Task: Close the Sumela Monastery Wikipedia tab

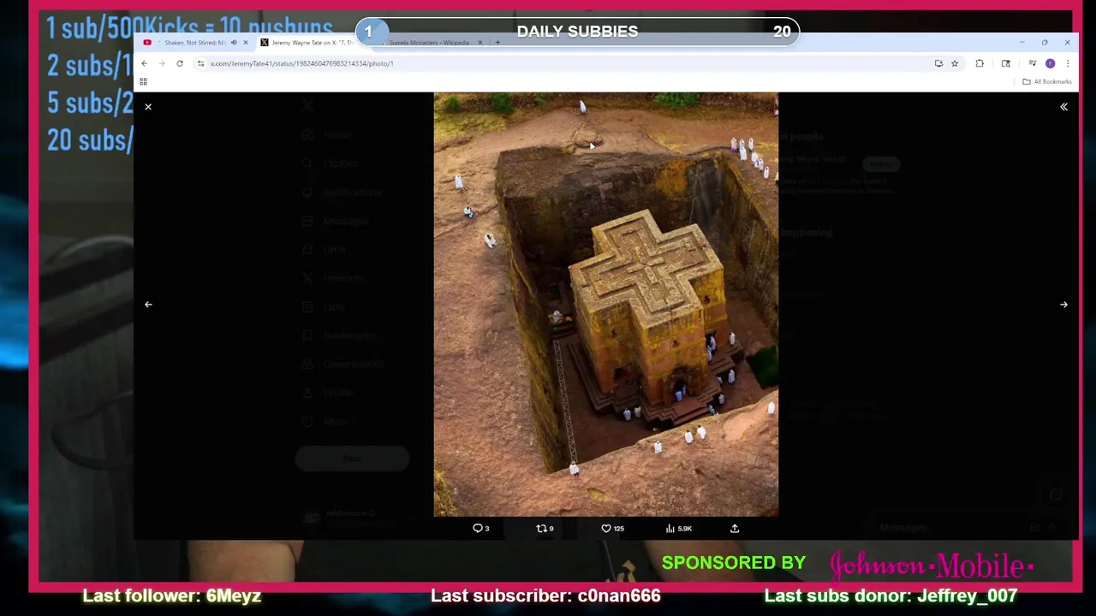Action: [479, 43]
